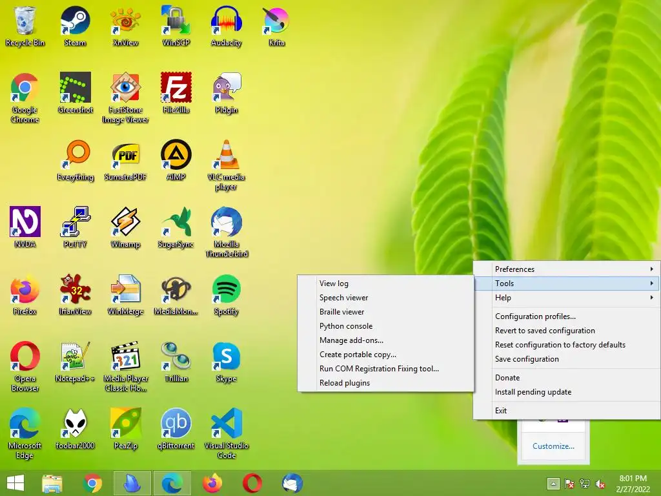Expand the Help submenu

tap(567, 298)
